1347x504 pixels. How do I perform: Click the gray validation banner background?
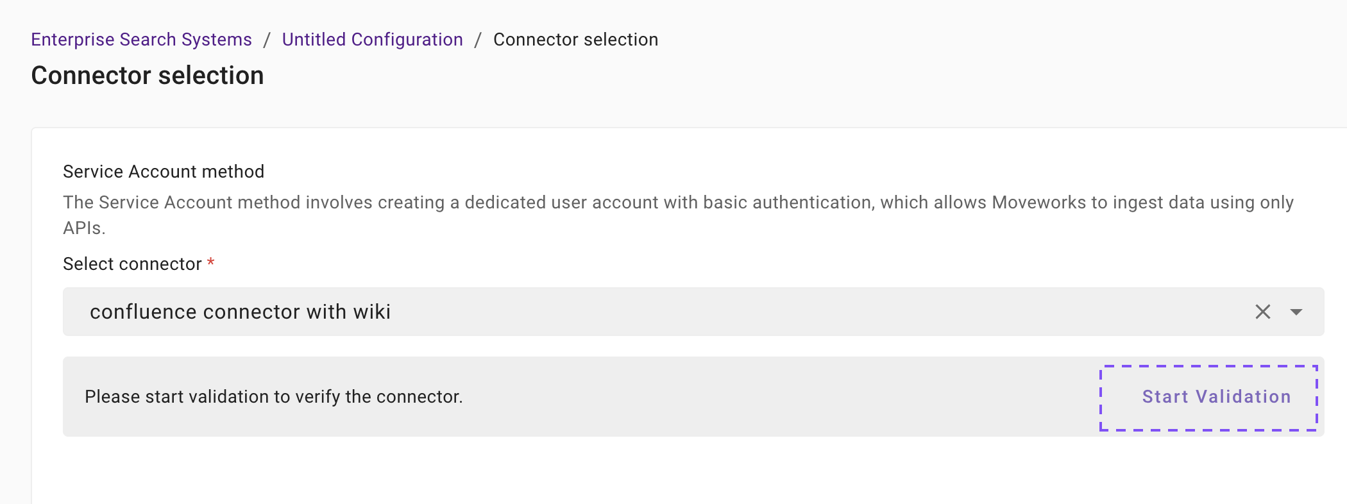(x=770, y=397)
